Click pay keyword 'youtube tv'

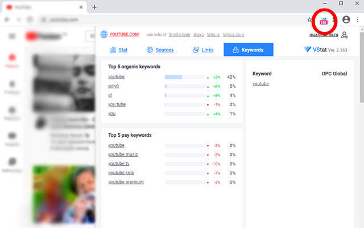point(119,164)
